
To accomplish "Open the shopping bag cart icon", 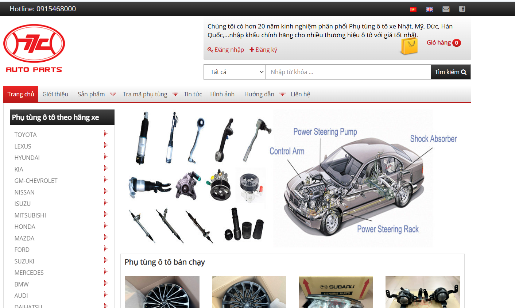I will pos(409,47).
